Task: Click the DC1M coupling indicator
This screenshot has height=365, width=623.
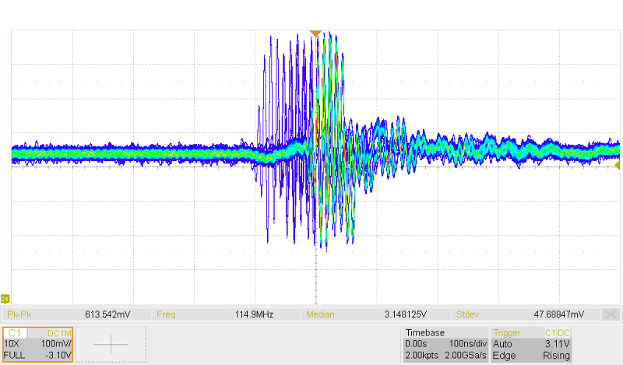Action: [x=59, y=332]
